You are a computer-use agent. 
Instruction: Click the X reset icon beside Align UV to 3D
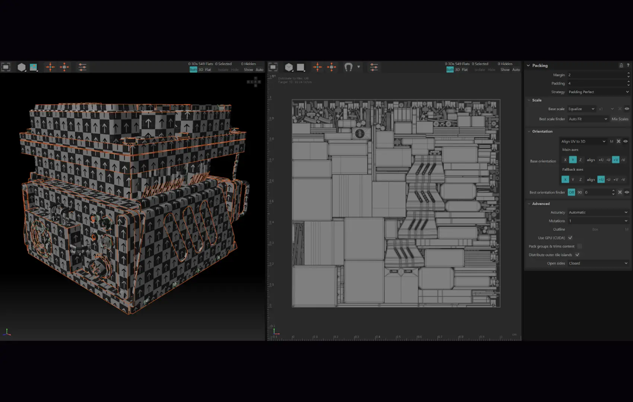(618, 141)
